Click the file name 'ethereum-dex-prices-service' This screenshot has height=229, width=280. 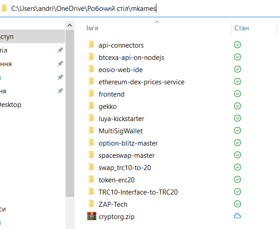(x=141, y=82)
